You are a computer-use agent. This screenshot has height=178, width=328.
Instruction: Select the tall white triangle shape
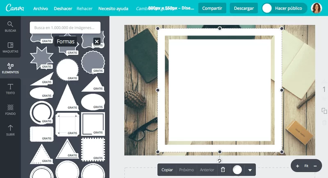click(x=67, y=98)
